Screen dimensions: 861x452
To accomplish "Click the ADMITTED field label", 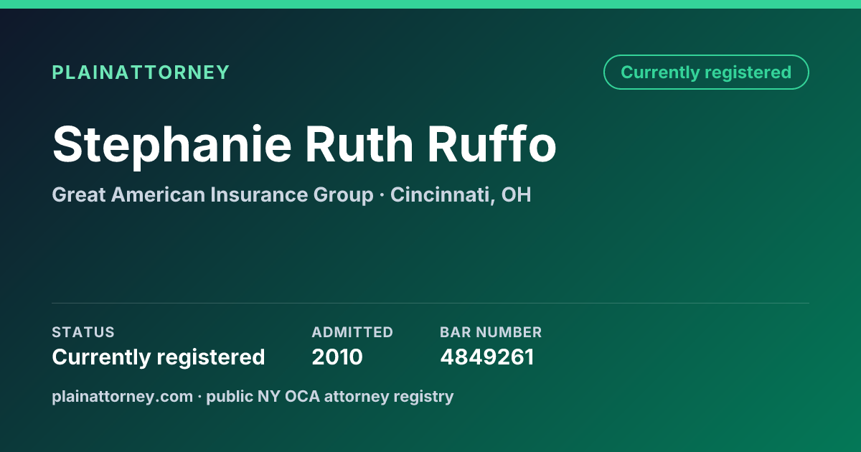I will (x=352, y=332).
